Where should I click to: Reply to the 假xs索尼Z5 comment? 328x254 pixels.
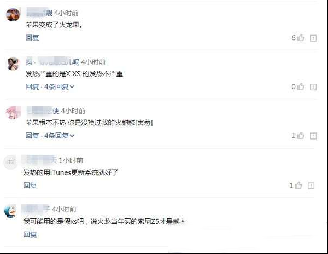(x=30, y=234)
